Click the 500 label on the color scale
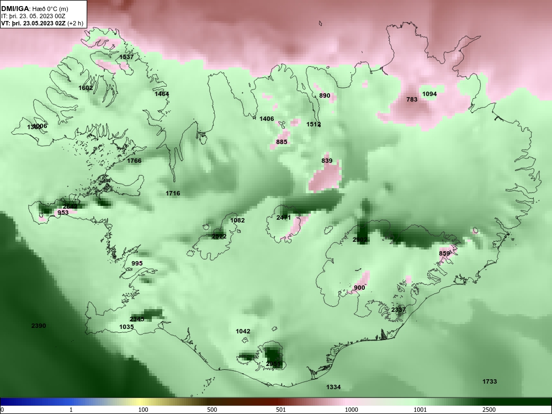552x414 pixels. (x=212, y=410)
